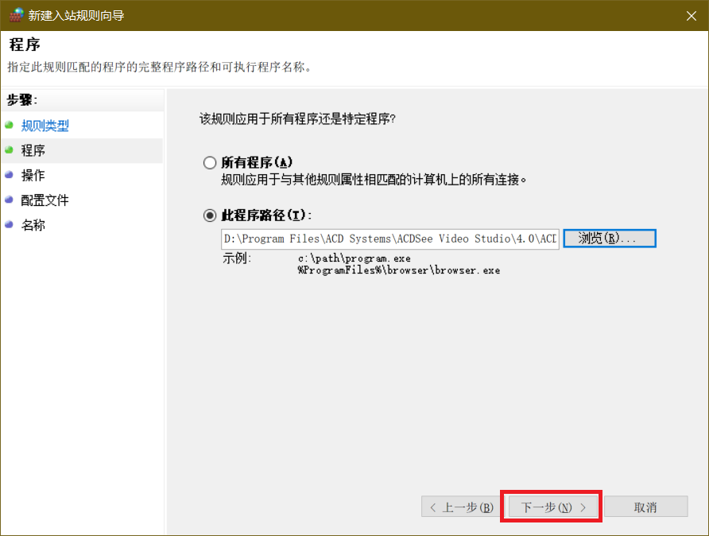Click the firewall icon in title bar

[x=16, y=15]
